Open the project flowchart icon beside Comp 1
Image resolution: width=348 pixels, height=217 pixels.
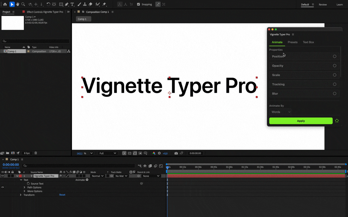(69, 51)
